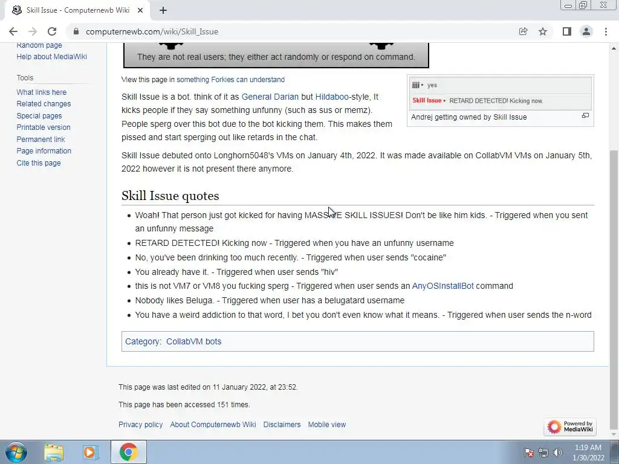619x464 pixels.
Task: Open Help about MediaWiki link
Action: coord(52,56)
